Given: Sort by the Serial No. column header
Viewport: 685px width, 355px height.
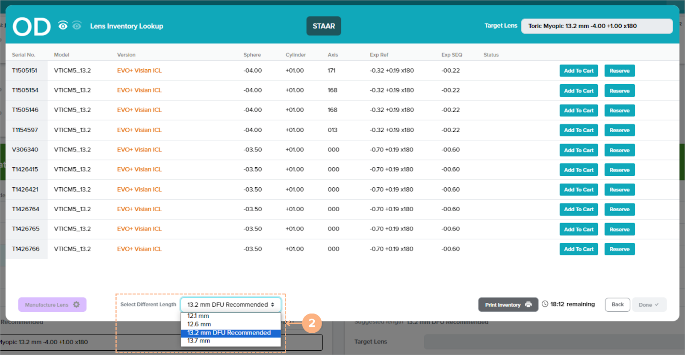Looking at the screenshot, I should (x=24, y=55).
